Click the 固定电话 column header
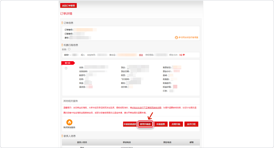This screenshot has width=274, height=148. (167, 142)
